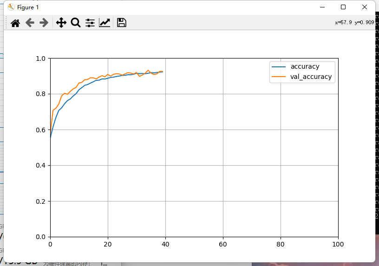This screenshot has width=379, height=266.
Task: Click the matplotlib icon in the title bar
Action: click(11, 7)
